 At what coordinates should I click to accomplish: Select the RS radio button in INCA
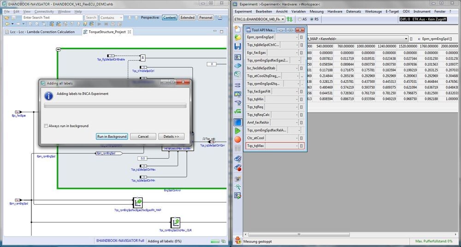(312, 19)
